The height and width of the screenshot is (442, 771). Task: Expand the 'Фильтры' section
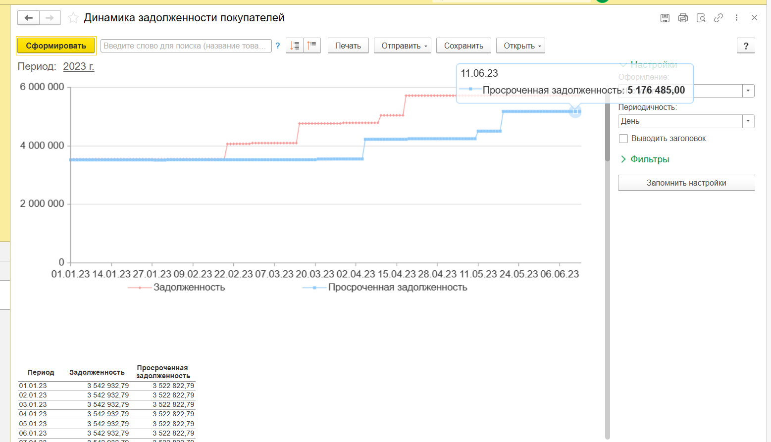(x=649, y=159)
